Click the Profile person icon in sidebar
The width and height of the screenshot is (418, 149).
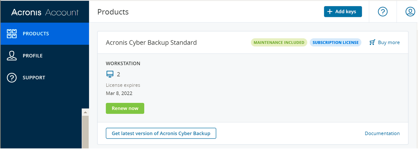12,56
